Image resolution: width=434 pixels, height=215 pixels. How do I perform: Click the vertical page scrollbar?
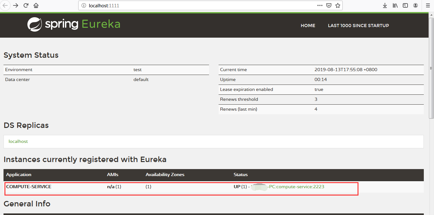[x=432, y=68]
